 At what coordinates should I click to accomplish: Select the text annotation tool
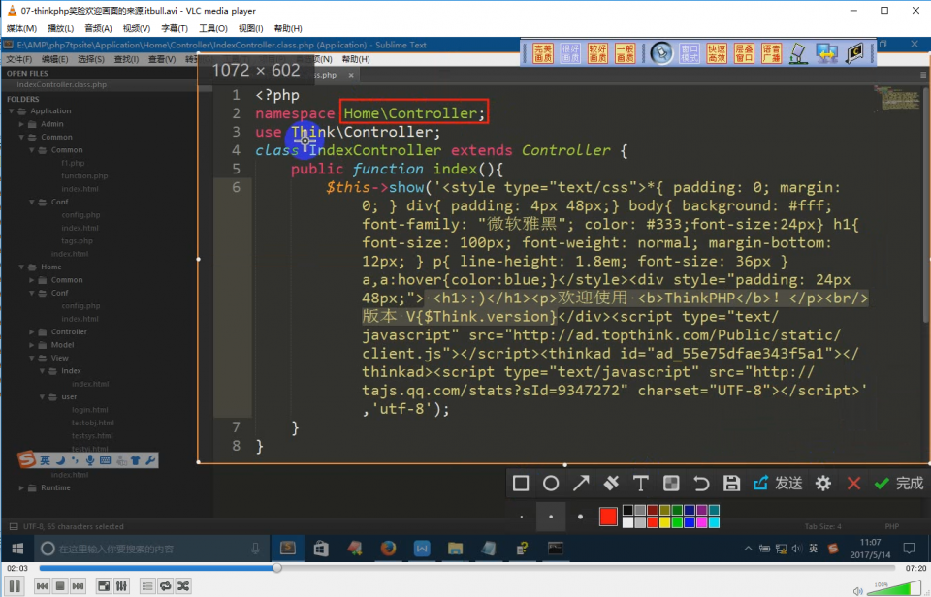(x=641, y=483)
